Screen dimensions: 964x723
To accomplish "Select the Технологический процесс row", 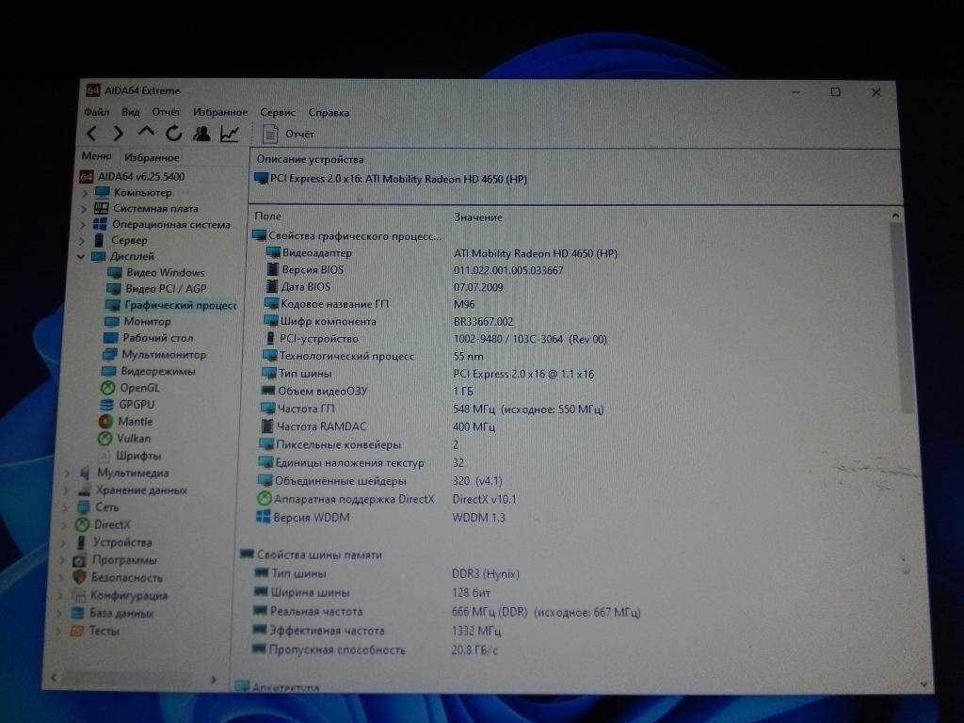I will click(x=373, y=356).
